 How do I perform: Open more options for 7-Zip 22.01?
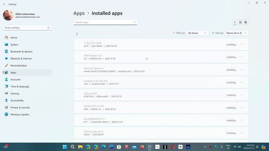tap(242, 44)
